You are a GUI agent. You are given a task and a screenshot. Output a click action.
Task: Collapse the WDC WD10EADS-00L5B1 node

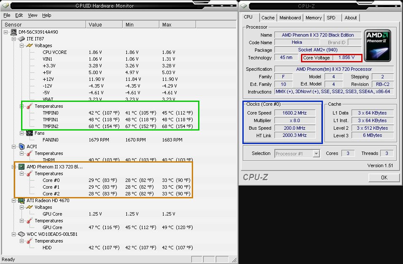click(x=13, y=234)
